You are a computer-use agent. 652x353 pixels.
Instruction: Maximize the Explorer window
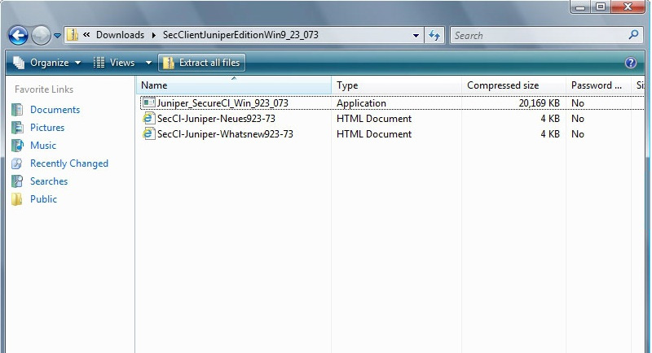[x=601, y=7]
